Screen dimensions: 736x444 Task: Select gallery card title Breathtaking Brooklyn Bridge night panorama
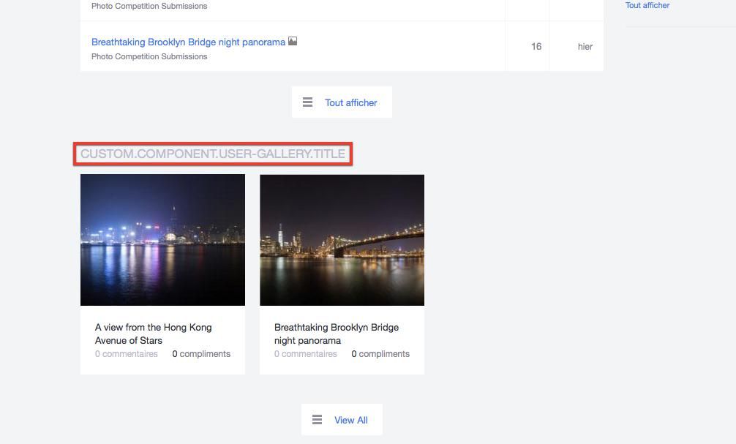(337, 334)
